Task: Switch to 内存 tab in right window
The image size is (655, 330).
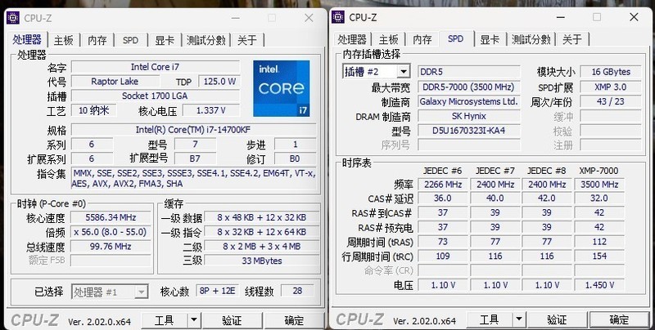Action: tap(422, 39)
